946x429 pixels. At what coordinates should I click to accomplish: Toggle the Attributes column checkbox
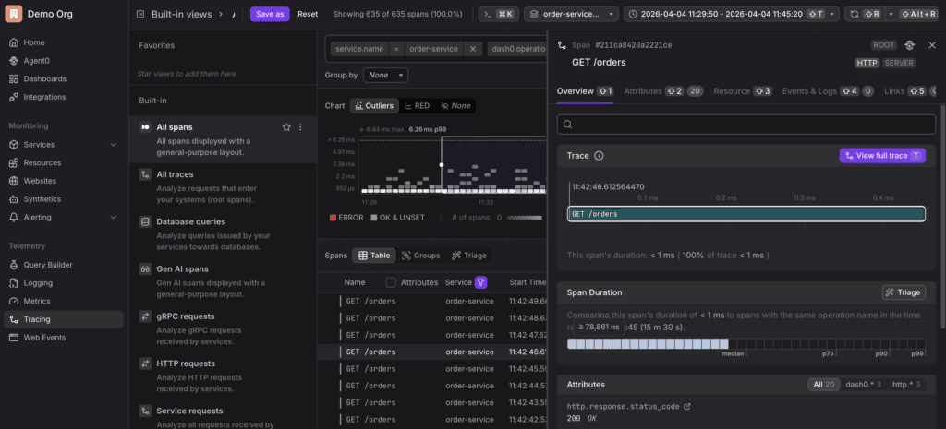tap(391, 282)
